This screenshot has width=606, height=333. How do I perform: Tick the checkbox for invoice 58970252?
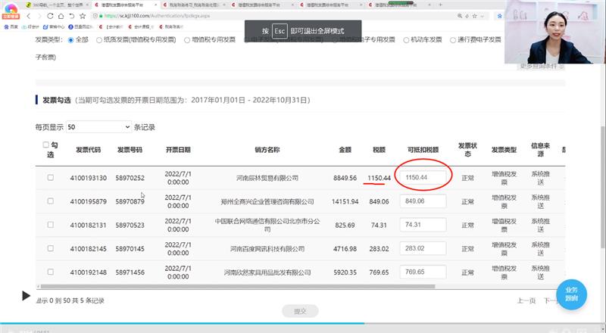coord(51,178)
